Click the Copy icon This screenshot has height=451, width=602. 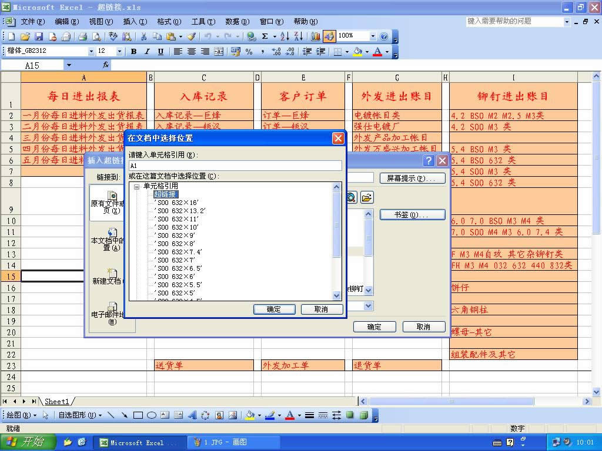[x=157, y=36]
